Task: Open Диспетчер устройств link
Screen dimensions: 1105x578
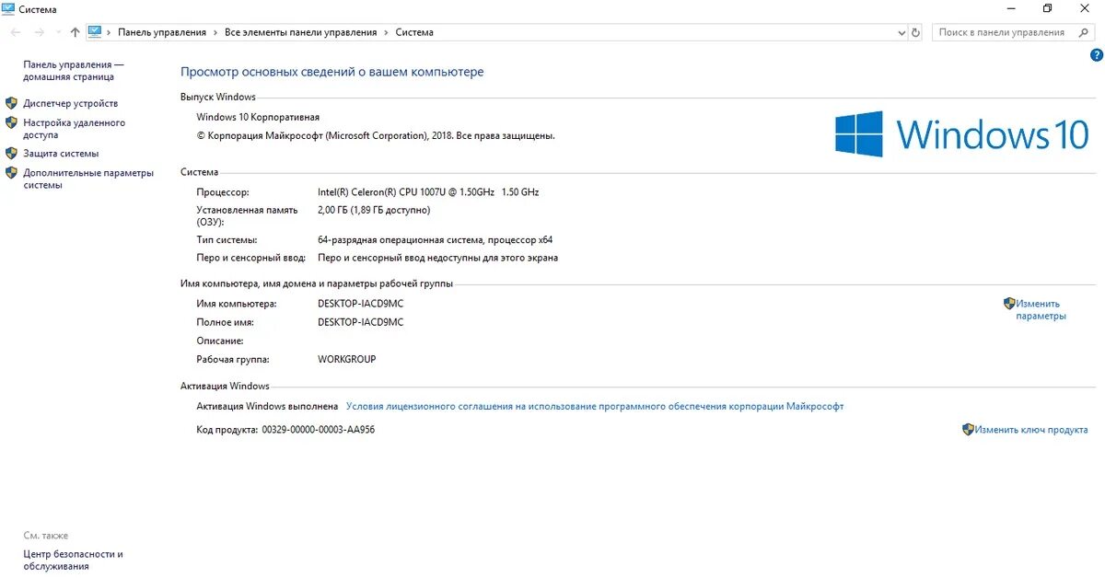Action: pos(71,103)
